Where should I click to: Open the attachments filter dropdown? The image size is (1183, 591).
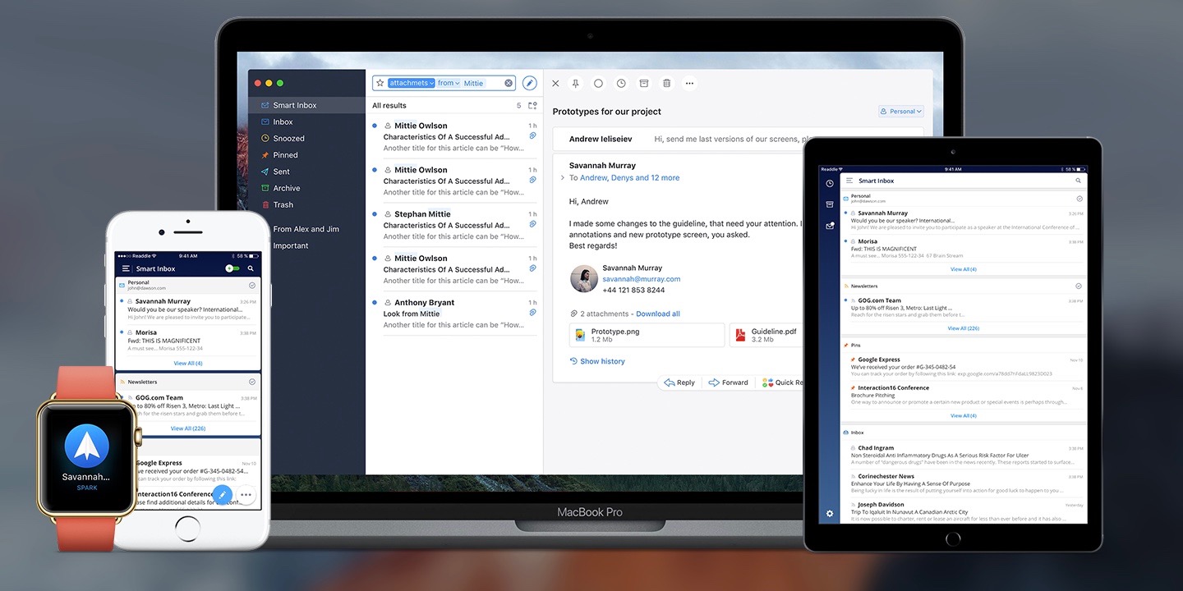[431, 82]
